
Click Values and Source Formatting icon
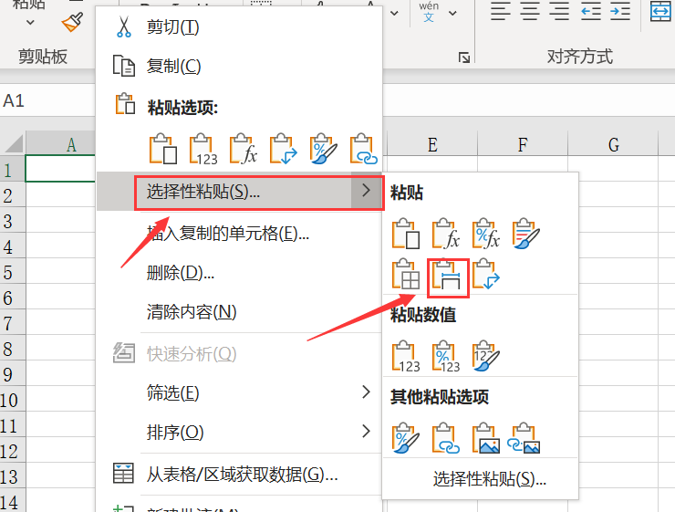[x=486, y=356]
